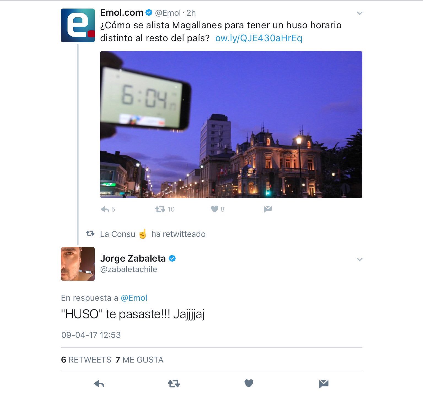Image resolution: width=423 pixels, height=395 pixels.
Task: Open Emol.com profile avatar
Action: (x=78, y=25)
